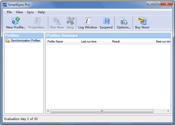The height and width of the screenshot is (125, 175).
Task: Select Synchronization Profiles tree node
Action: tap(23, 41)
